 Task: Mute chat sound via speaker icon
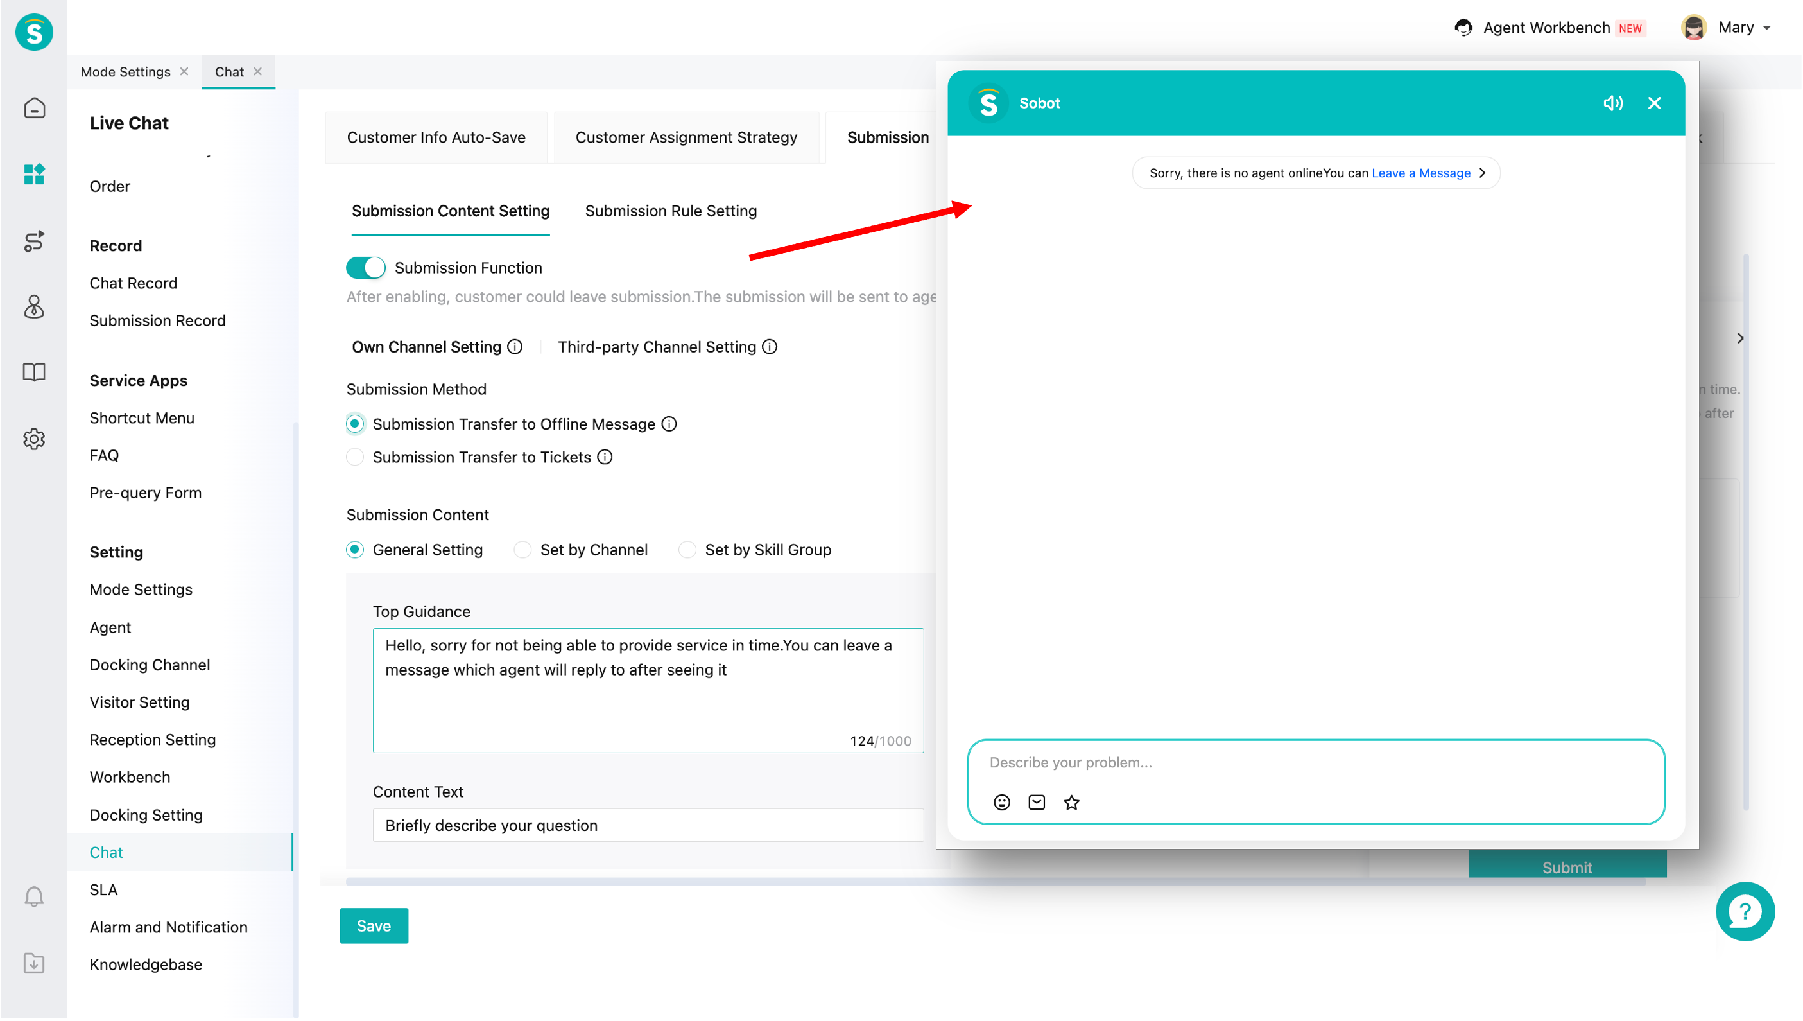pos(1612,103)
